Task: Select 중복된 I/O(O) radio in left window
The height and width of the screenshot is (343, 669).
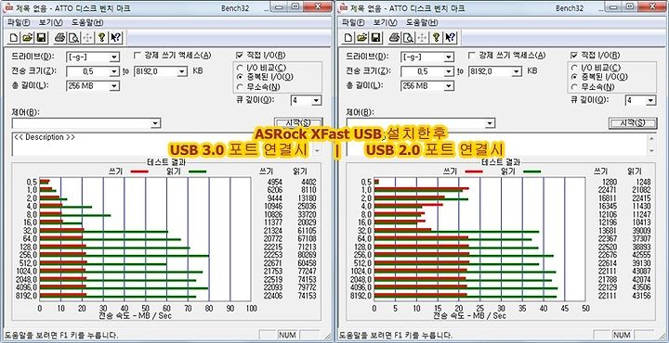Action: point(240,77)
